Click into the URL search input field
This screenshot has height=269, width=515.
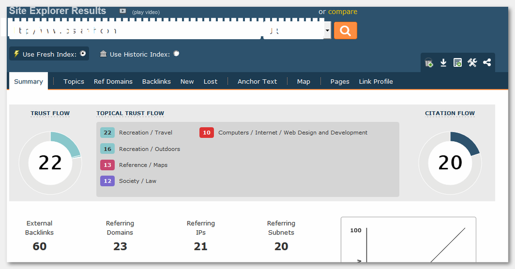136,31
